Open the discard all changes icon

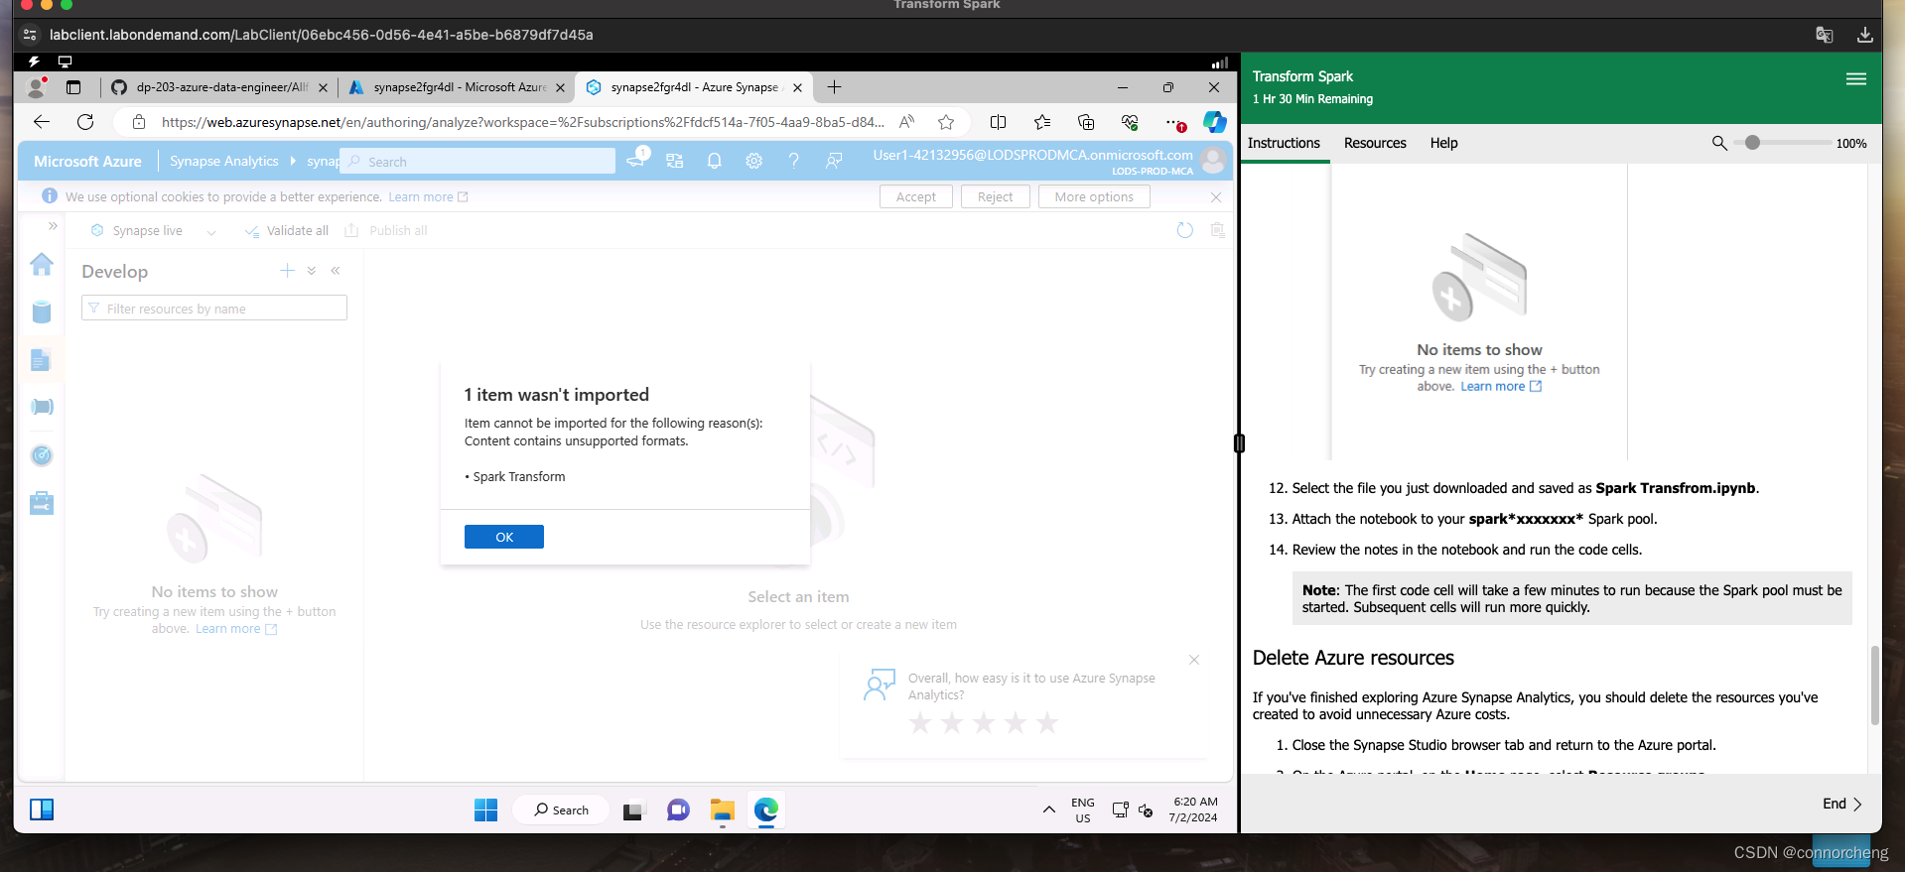(1217, 230)
